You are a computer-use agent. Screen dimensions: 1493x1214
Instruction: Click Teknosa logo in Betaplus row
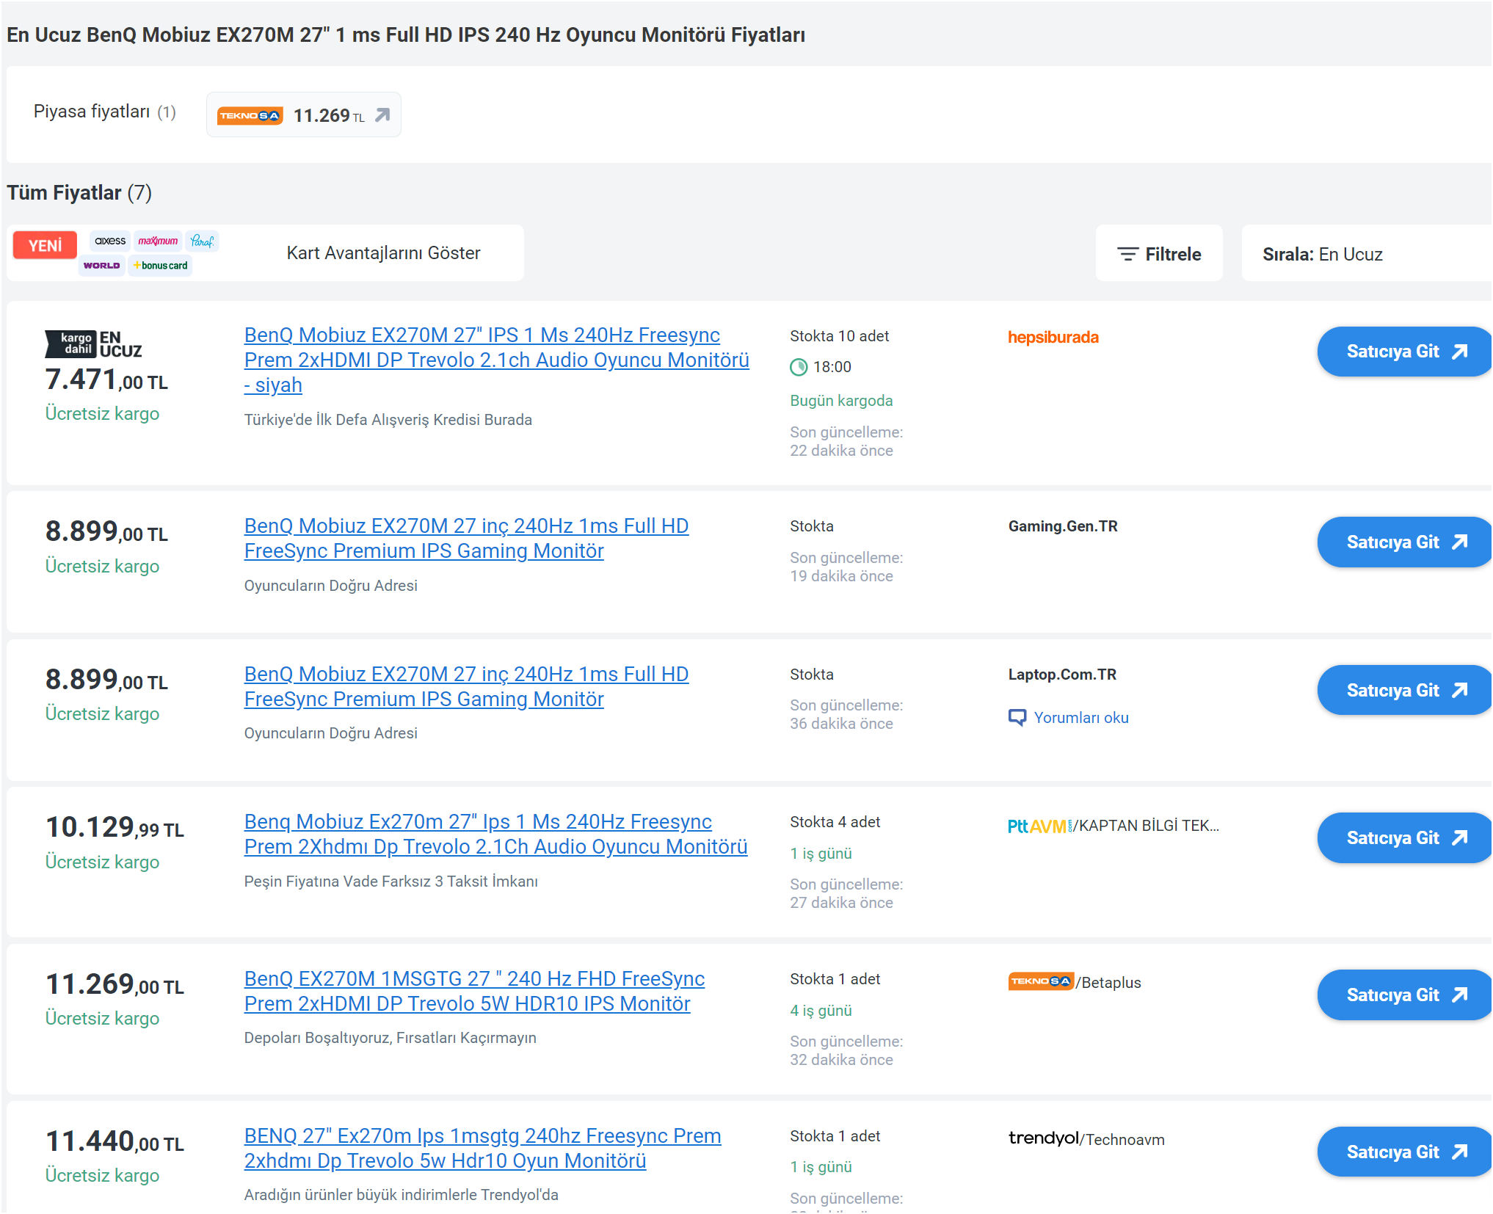1041,981
